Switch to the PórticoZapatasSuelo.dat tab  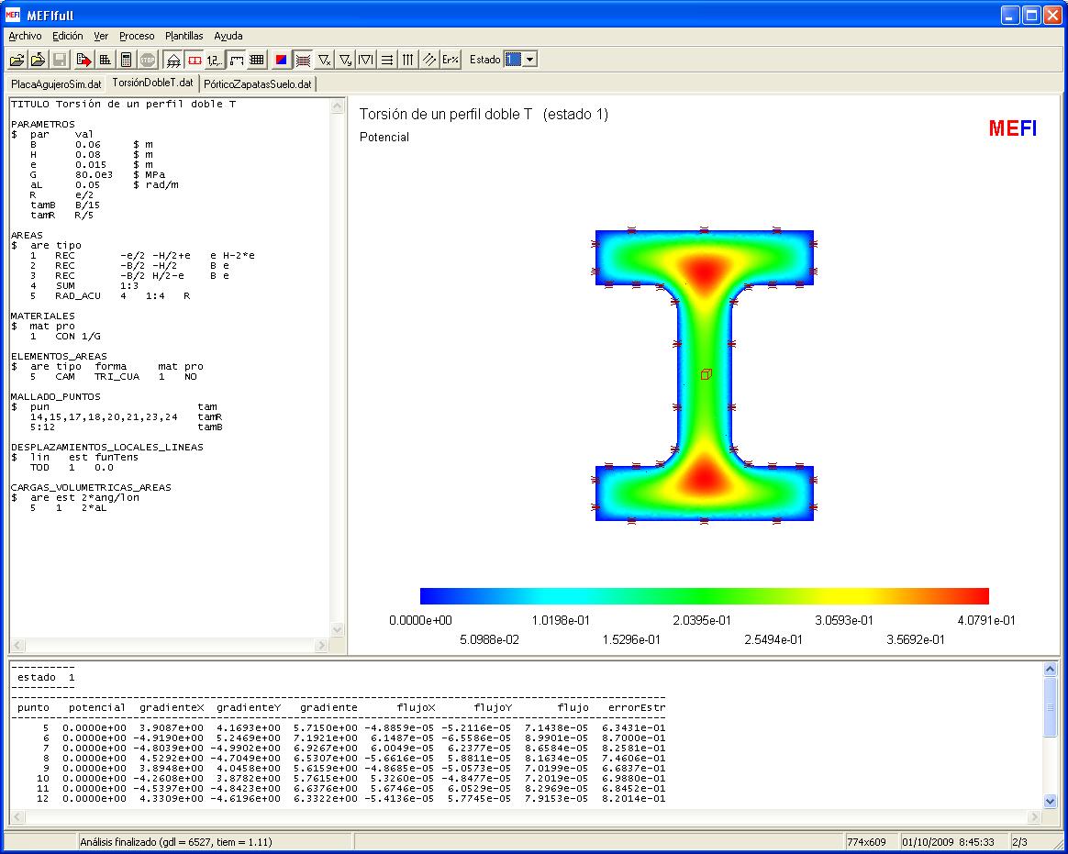[x=258, y=84]
